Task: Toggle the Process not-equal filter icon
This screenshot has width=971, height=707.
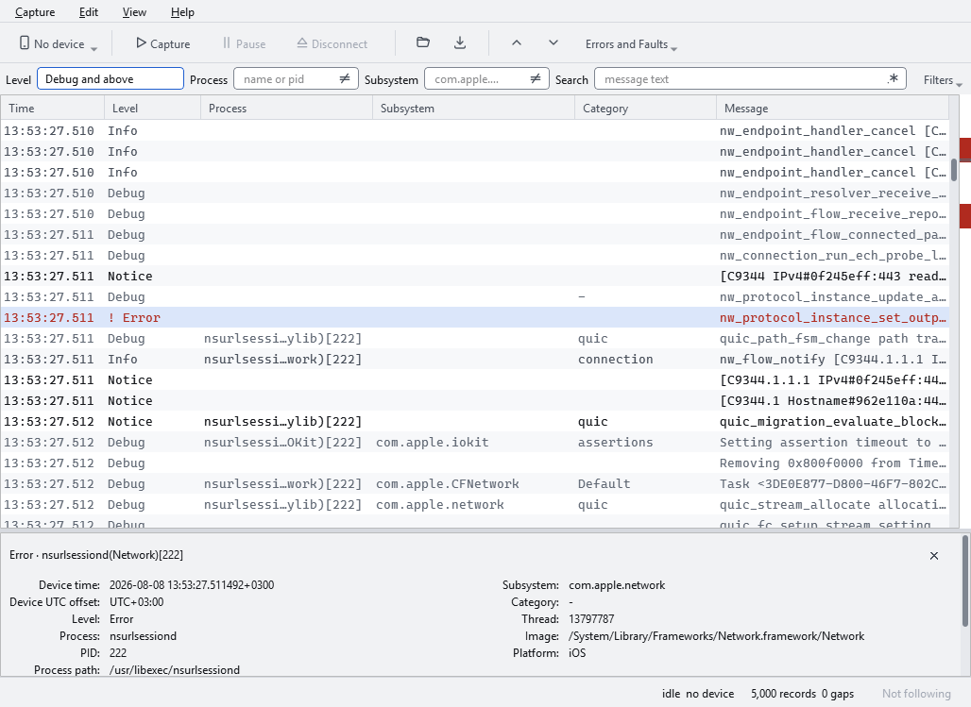Action: coord(345,78)
